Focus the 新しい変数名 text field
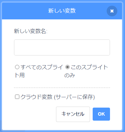 (x=62, y=47)
